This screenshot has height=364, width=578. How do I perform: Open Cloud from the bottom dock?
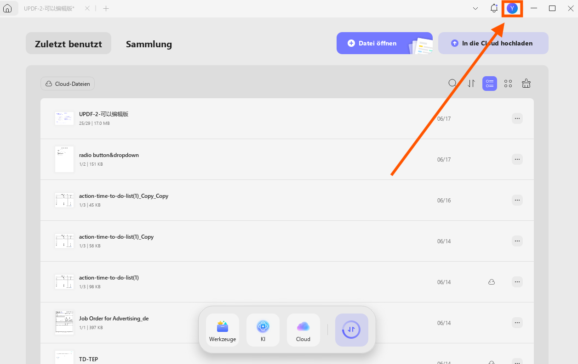pos(303,330)
